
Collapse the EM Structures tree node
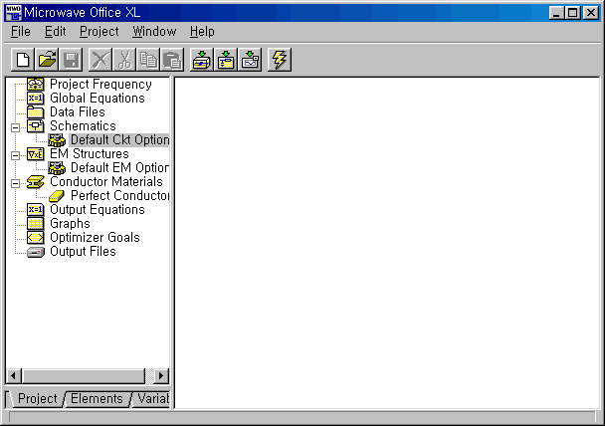point(16,155)
